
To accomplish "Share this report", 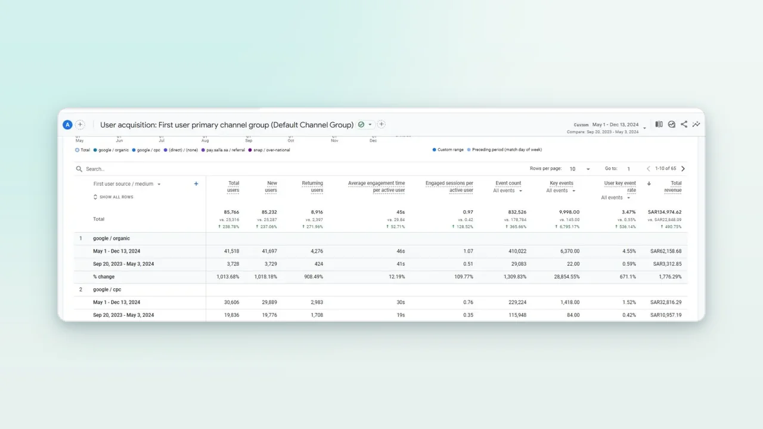I will click(684, 125).
